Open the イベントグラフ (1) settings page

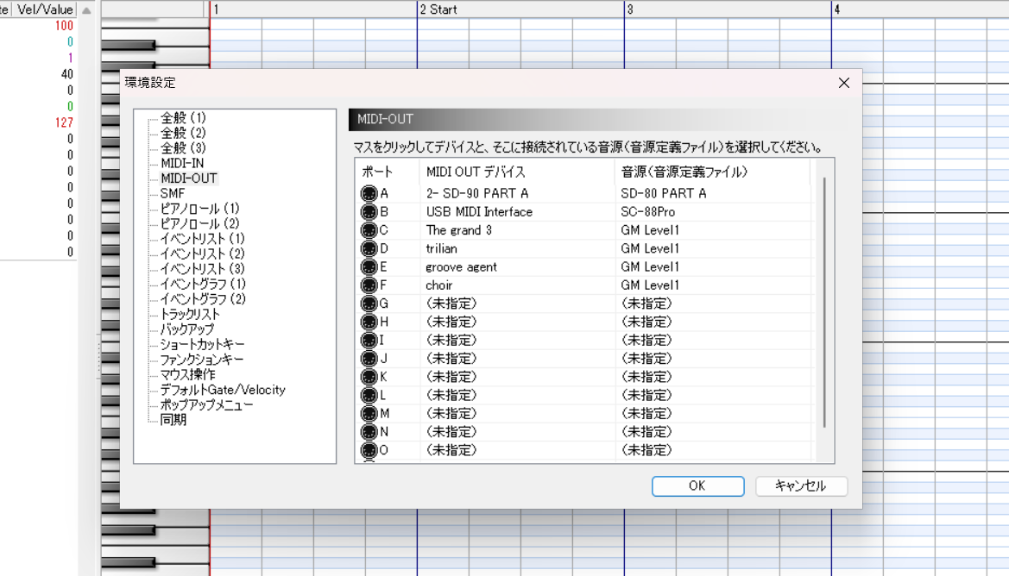[203, 285]
